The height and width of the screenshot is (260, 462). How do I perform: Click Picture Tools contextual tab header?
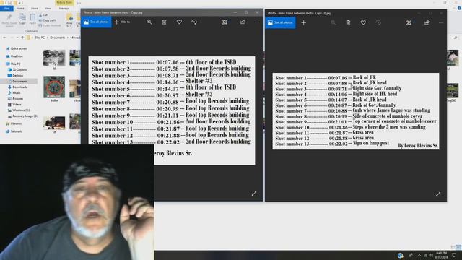point(64,3)
